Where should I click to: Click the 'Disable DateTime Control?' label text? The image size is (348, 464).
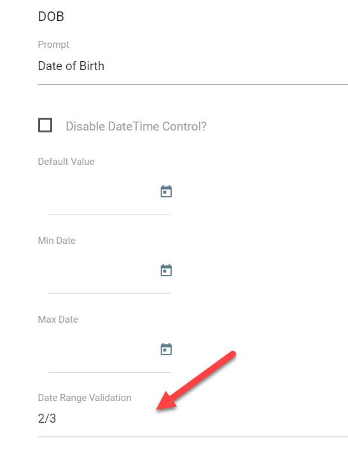click(136, 127)
